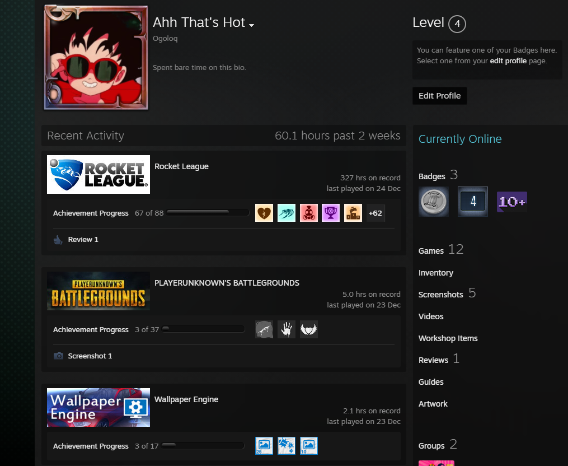
Task: Open Guides from the sidebar
Action: coord(431,382)
